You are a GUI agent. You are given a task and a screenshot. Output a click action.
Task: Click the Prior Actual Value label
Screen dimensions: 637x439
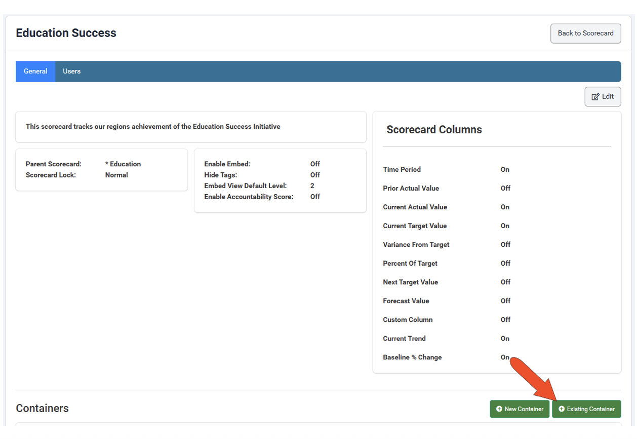[x=411, y=189]
